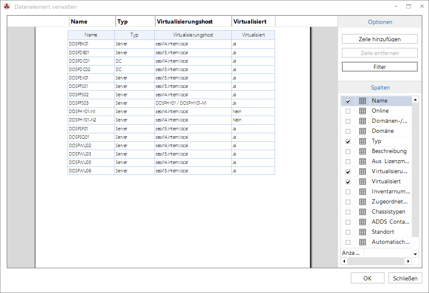This screenshot has height=293, width=429.
Task: Click the Nein cell in DOSPHY01-N1 row
Action: point(253,111)
